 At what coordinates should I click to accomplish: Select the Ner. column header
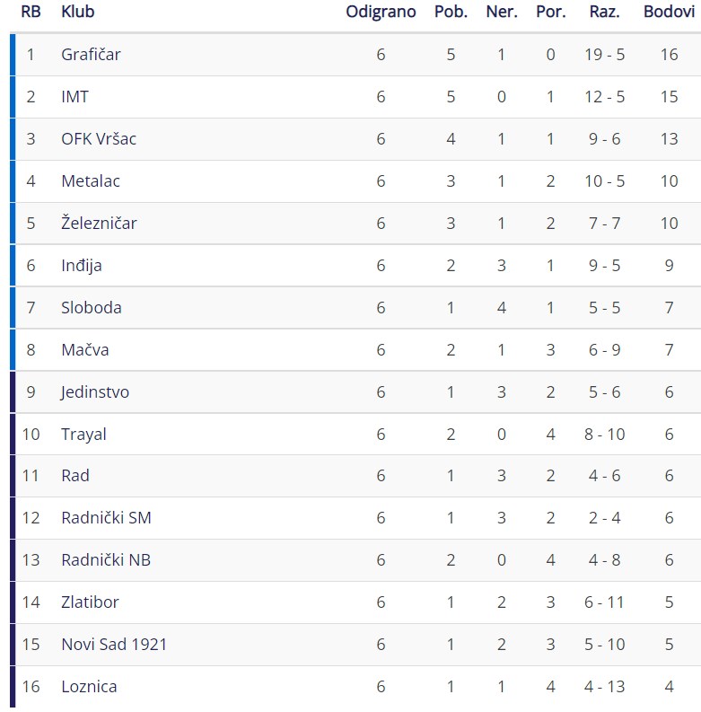pos(502,12)
